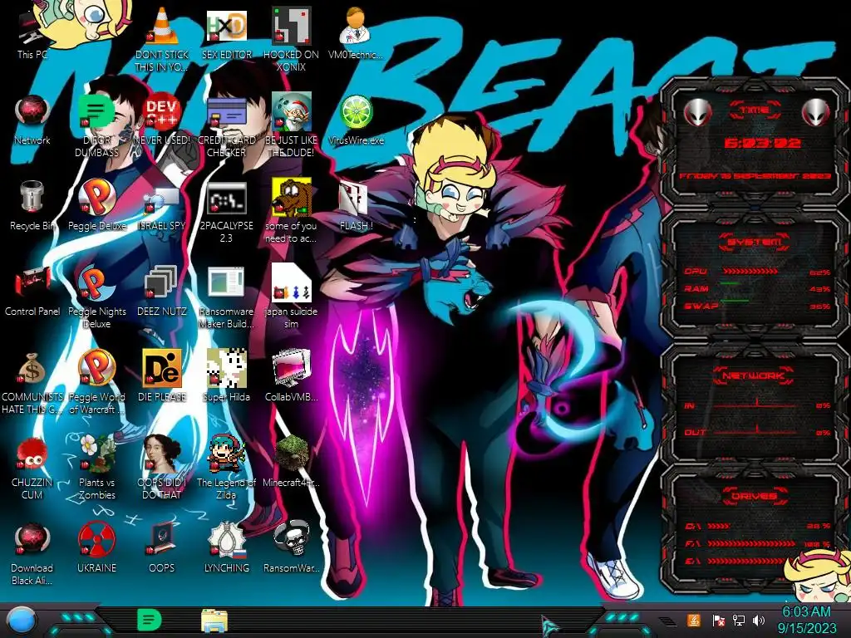Click the TIME header in gadget
This screenshot has height=638, width=851.
(755, 110)
